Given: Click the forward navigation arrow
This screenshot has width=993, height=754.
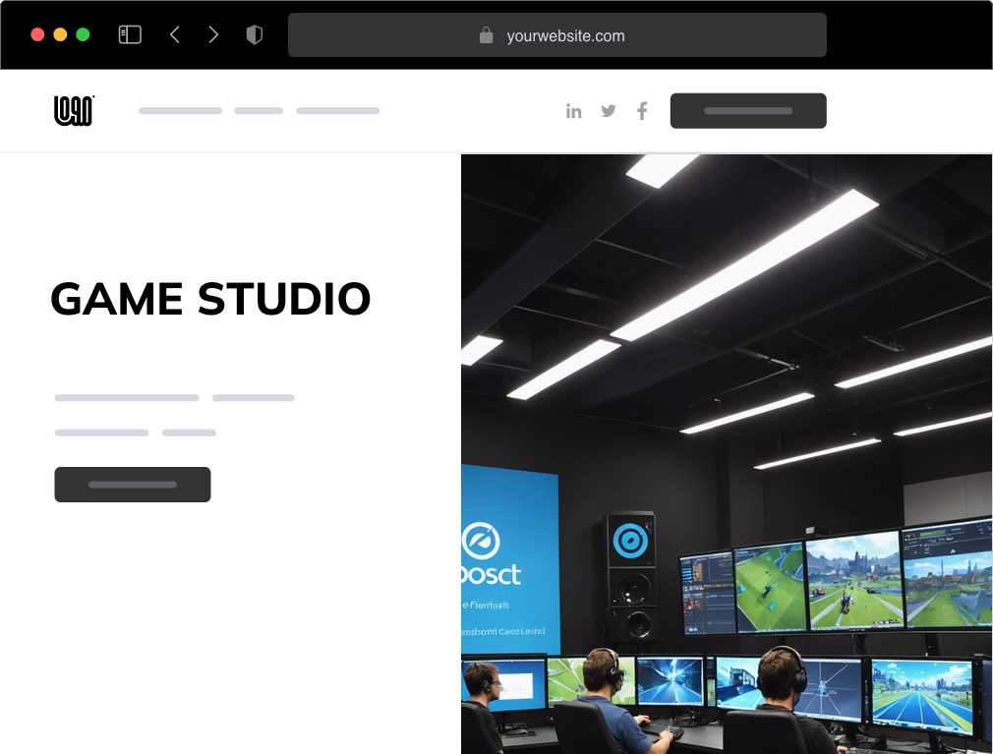Looking at the screenshot, I should (x=213, y=33).
